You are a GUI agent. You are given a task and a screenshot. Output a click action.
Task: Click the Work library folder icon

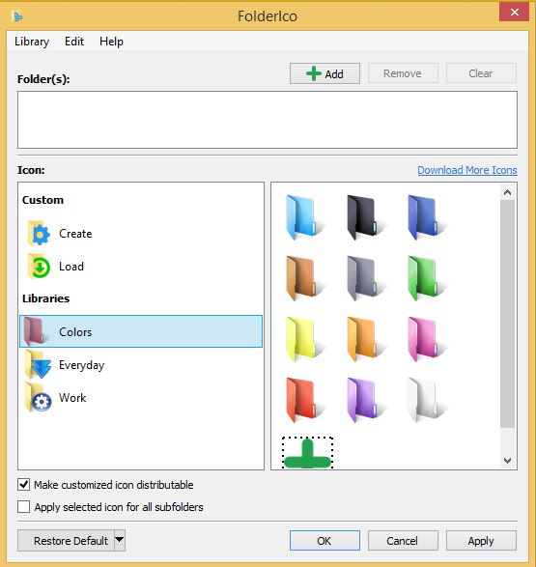tap(39, 397)
